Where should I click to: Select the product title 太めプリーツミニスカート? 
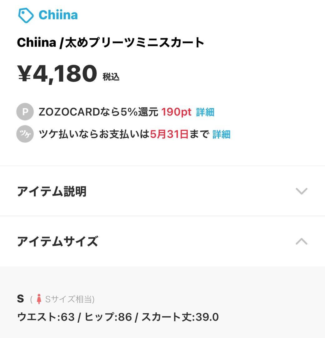pyautogui.click(x=135, y=43)
